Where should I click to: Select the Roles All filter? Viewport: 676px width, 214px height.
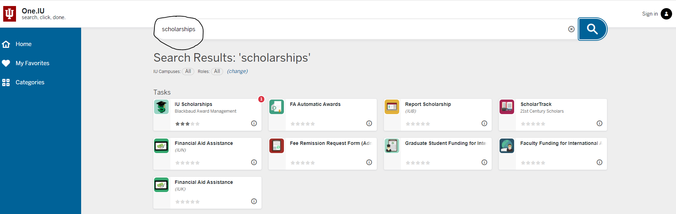tap(217, 71)
